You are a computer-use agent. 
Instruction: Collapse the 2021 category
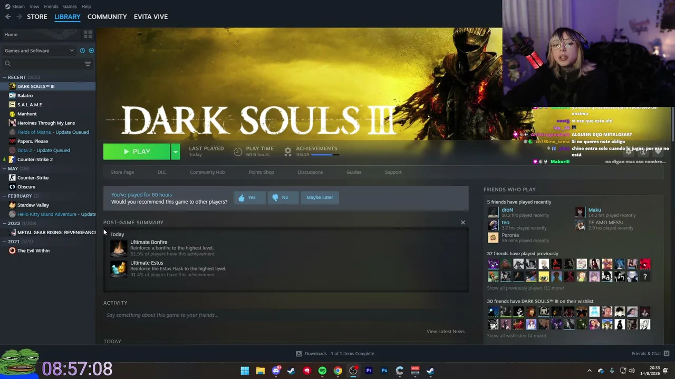5,242
